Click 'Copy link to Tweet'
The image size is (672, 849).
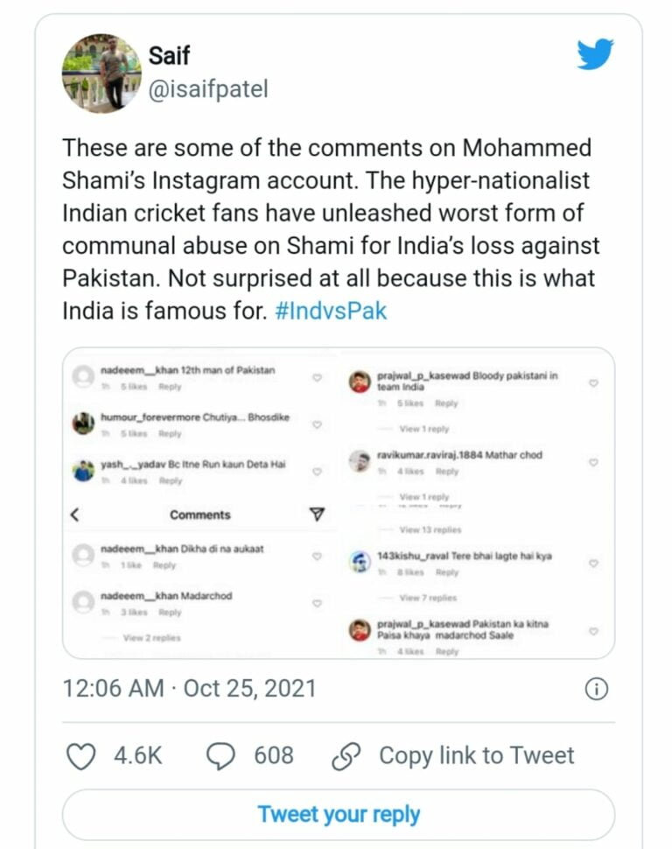click(x=476, y=756)
